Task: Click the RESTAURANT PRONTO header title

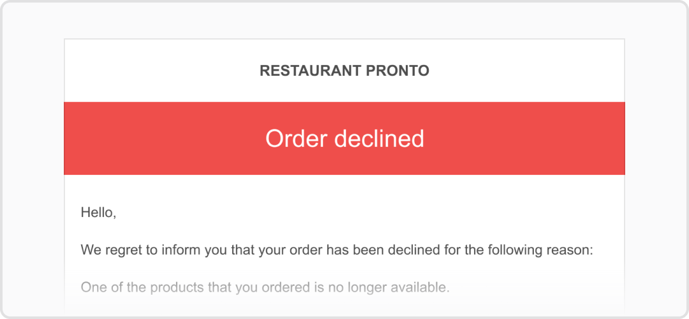Action: point(344,71)
